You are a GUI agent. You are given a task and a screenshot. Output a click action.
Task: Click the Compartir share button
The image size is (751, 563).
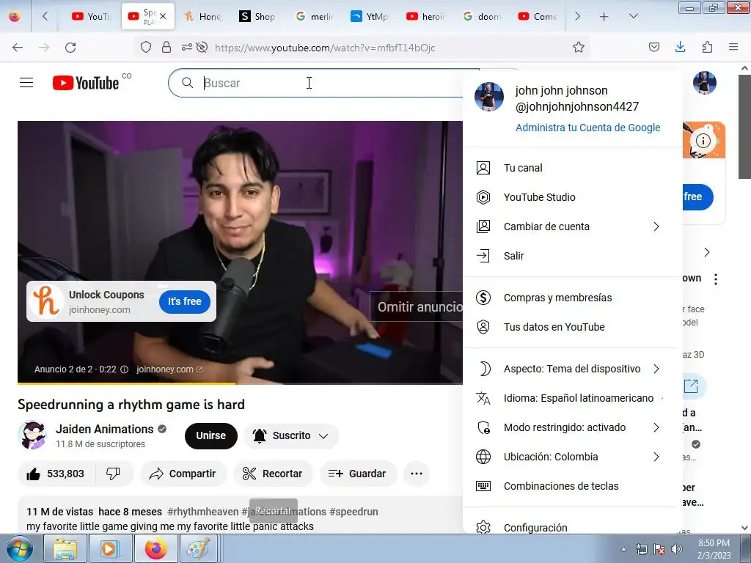pos(183,474)
